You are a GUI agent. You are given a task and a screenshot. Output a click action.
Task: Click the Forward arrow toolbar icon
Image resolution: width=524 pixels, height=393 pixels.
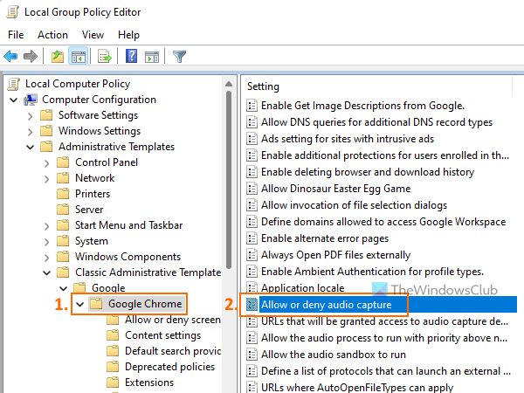pos(31,56)
